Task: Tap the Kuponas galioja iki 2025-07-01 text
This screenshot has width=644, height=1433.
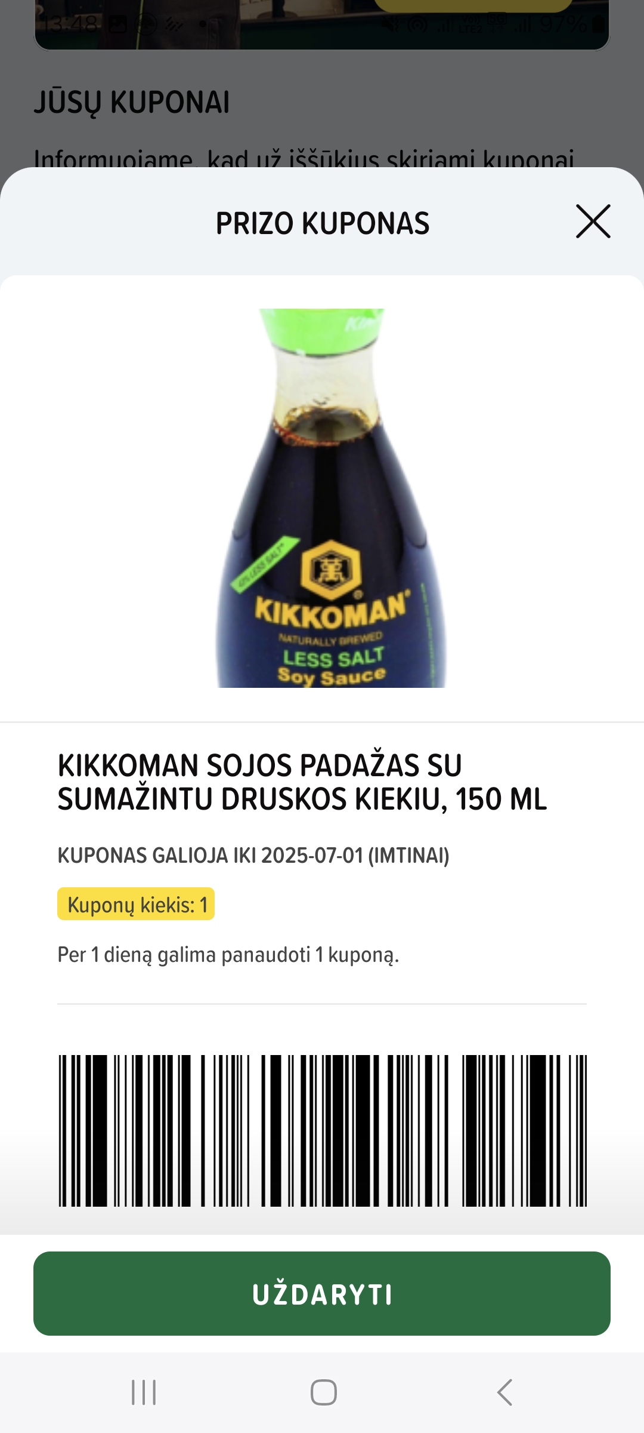Action: (253, 856)
